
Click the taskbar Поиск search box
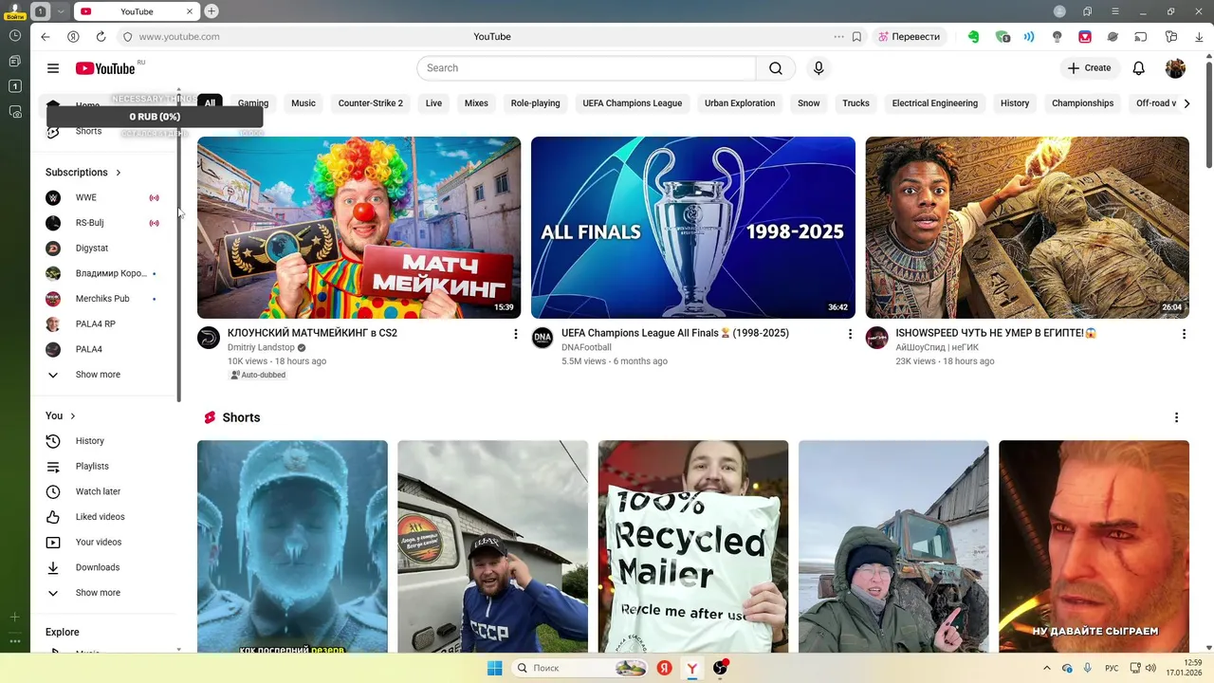580,668
